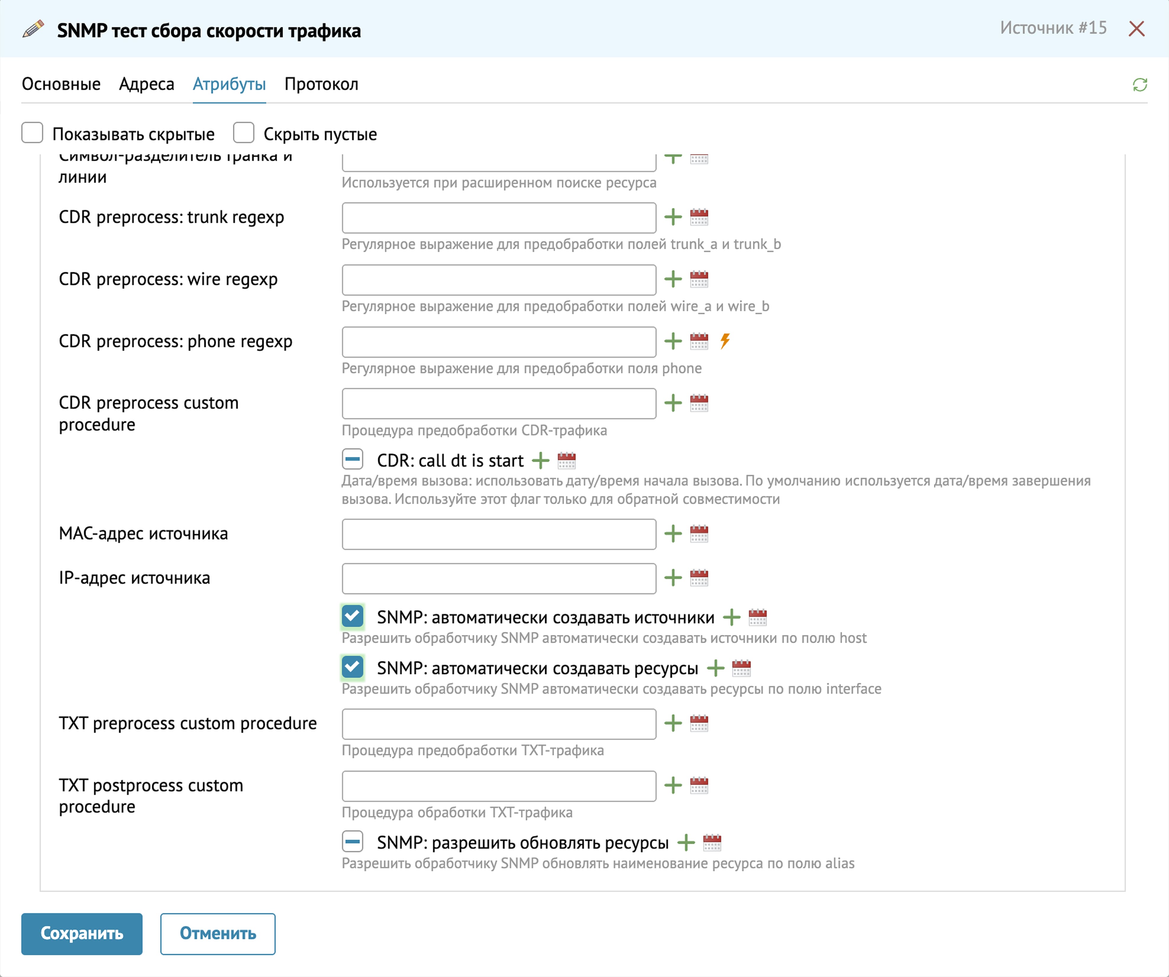Click plus icon next to CDR: call dt is start
This screenshot has height=977, width=1169.
tap(540, 461)
